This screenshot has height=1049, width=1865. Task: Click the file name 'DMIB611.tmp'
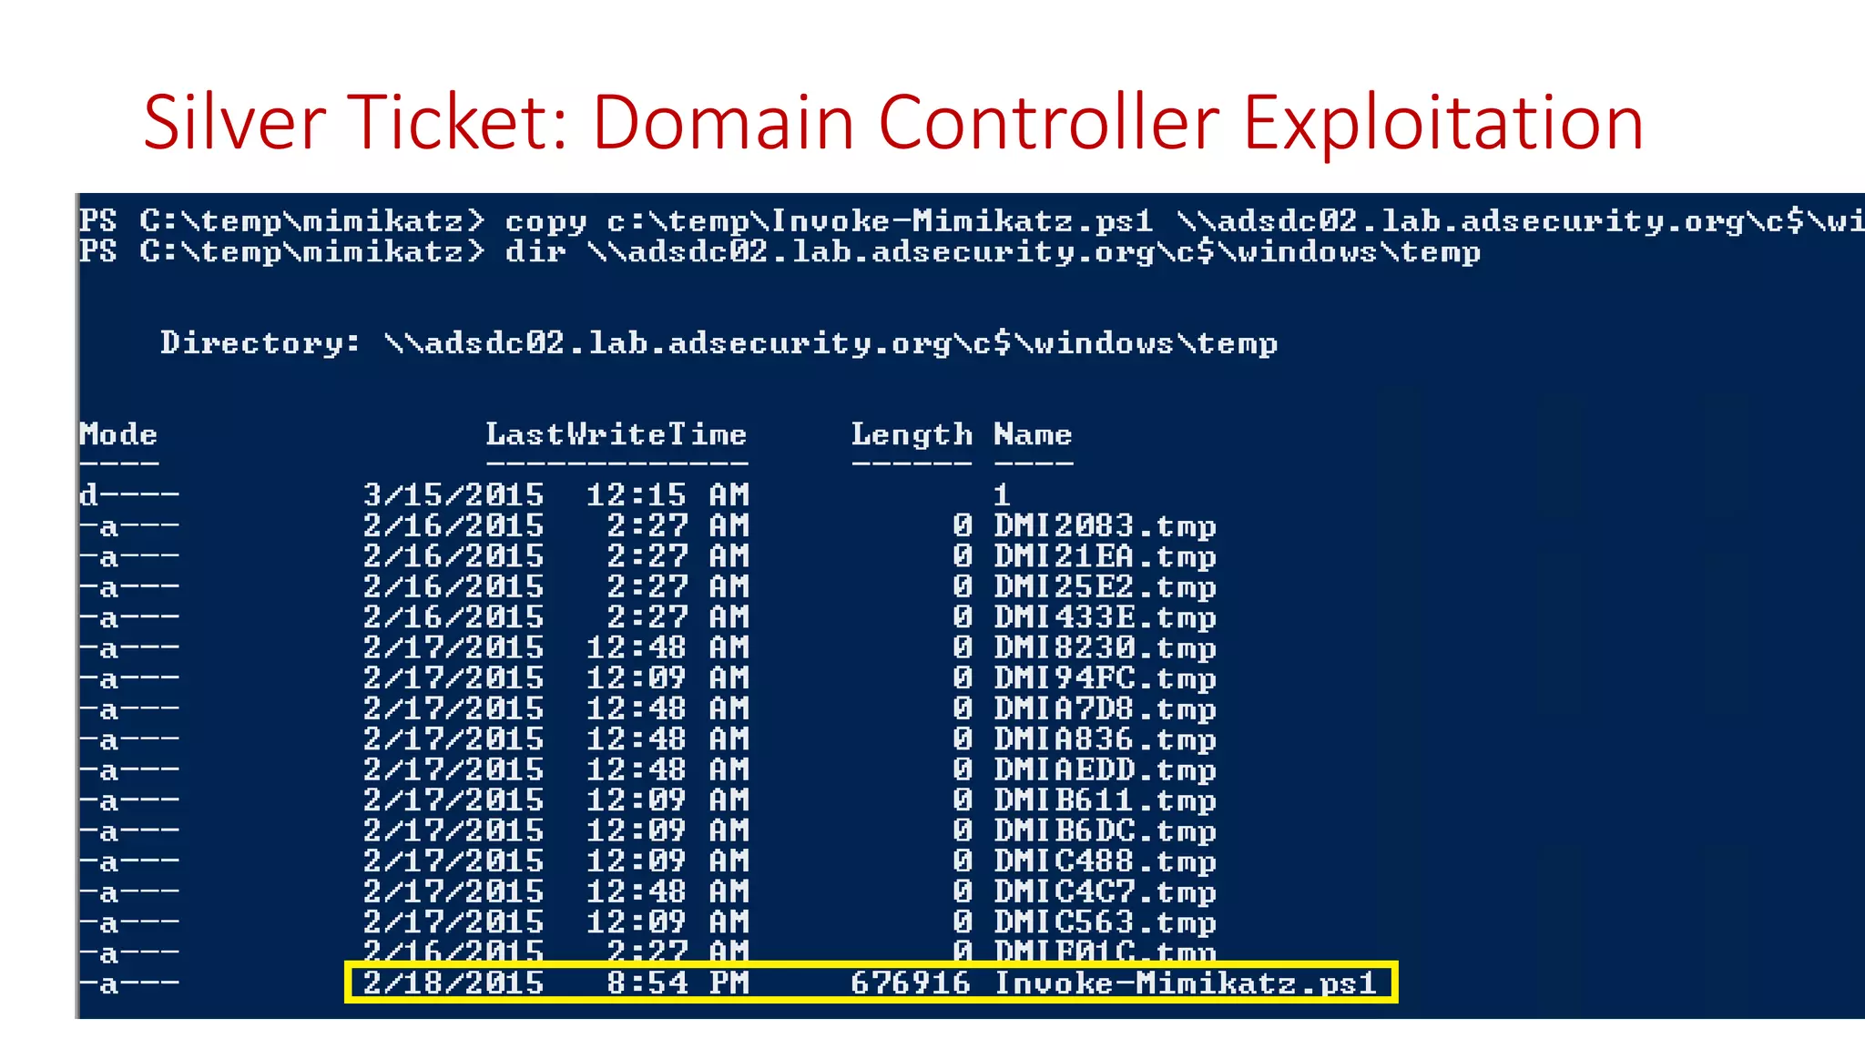[1105, 800]
